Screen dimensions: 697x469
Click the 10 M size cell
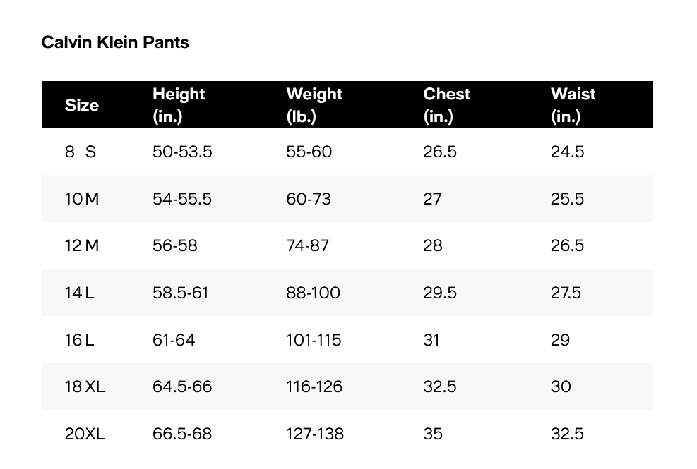point(82,199)
